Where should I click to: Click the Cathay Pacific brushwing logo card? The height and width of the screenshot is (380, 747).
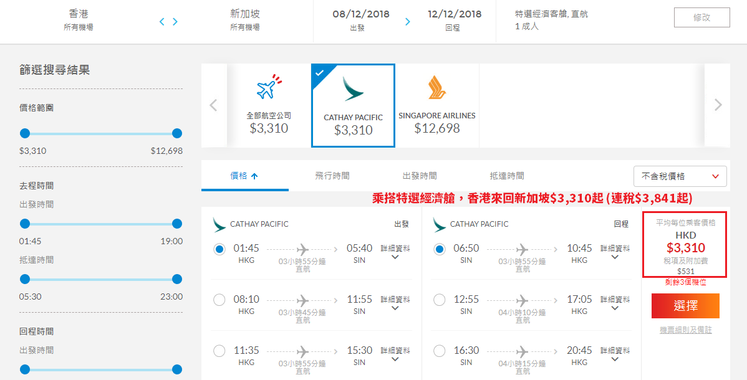(353, 106)
